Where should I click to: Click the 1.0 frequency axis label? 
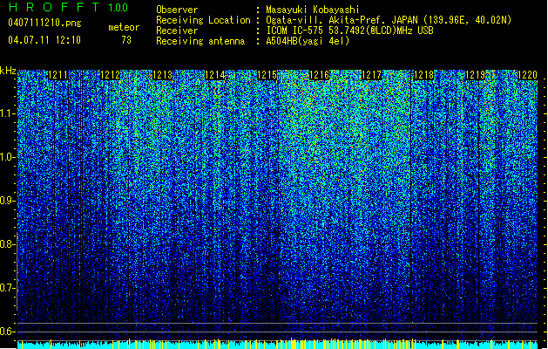tap(7, 157)
